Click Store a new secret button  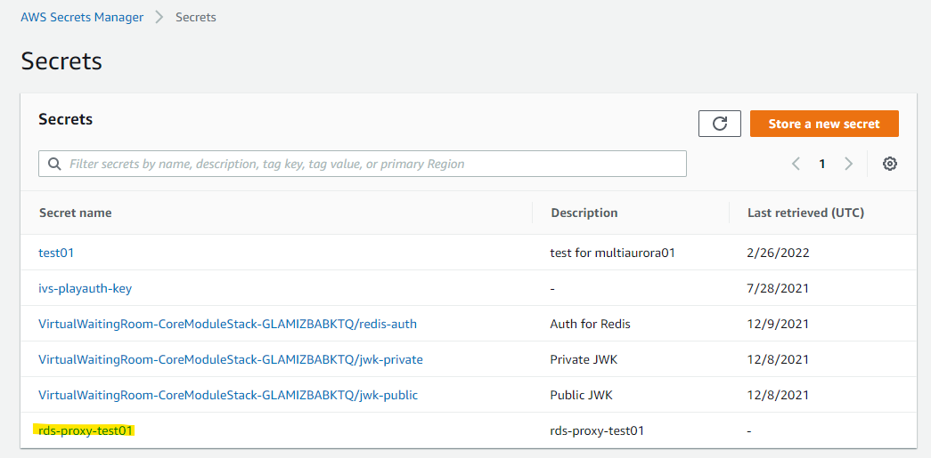[824, 125]
